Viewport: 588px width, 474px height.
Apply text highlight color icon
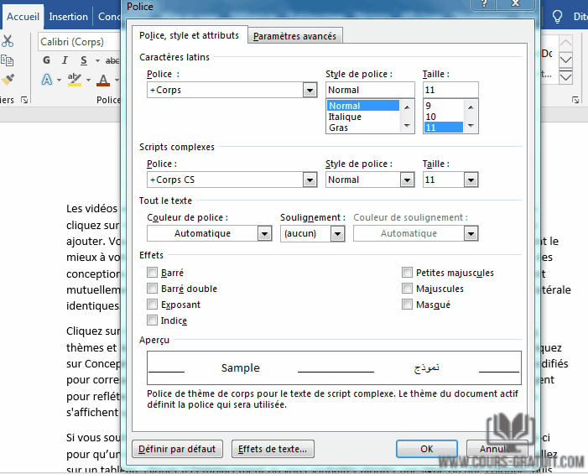pos(75,81)
